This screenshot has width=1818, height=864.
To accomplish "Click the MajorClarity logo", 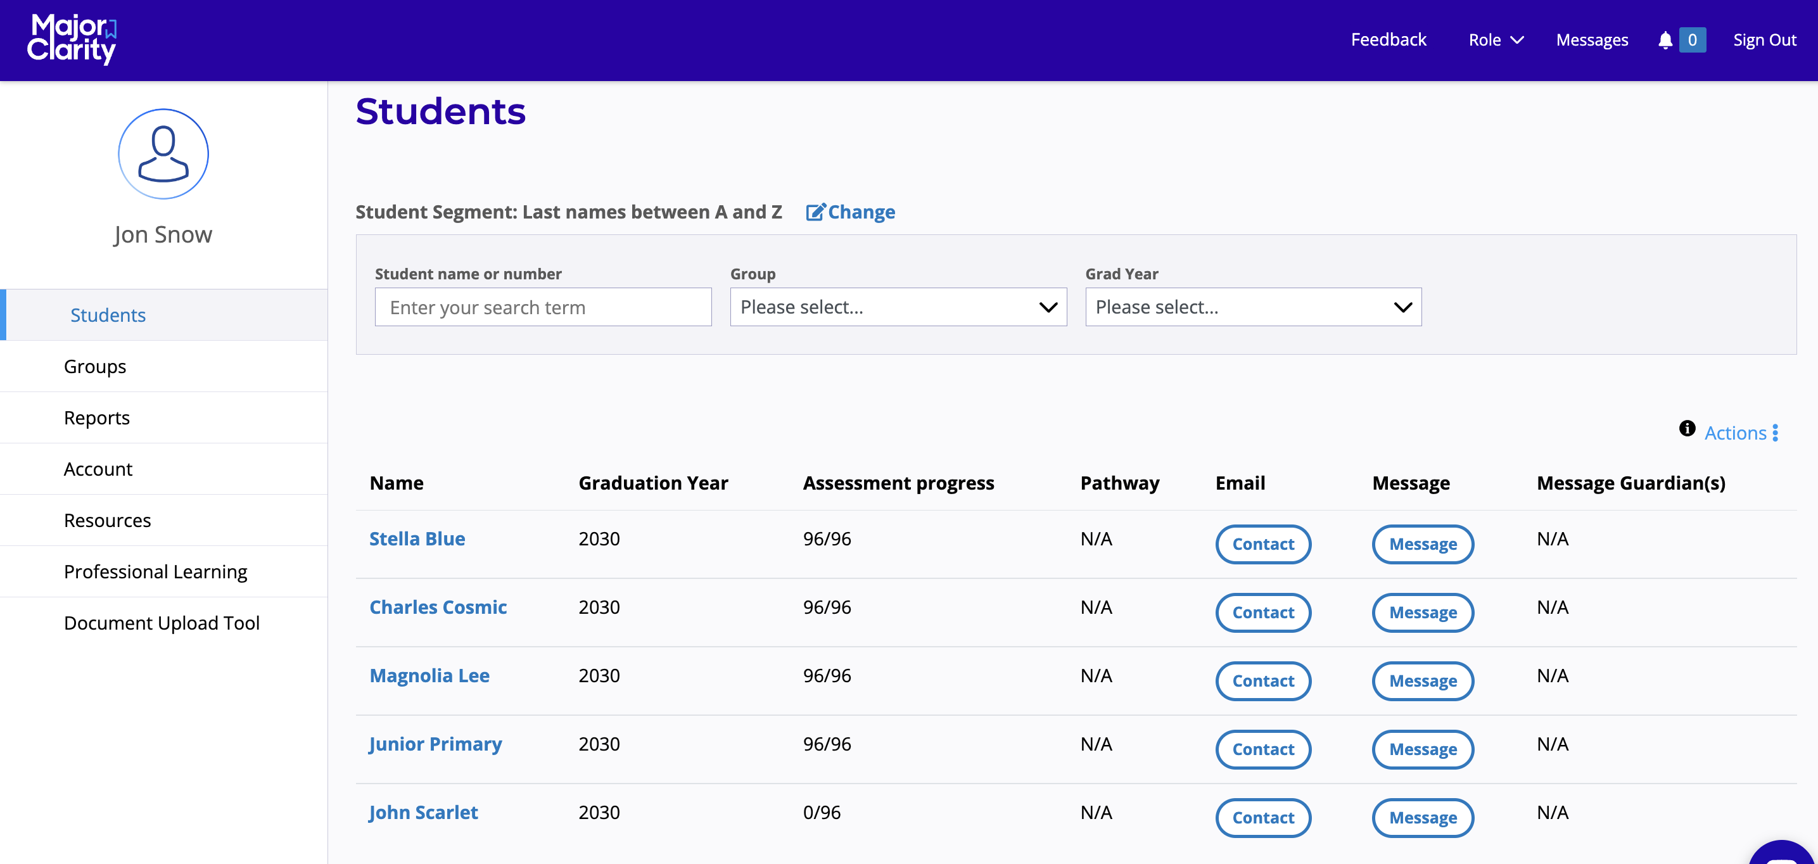I will click(72, 39).
